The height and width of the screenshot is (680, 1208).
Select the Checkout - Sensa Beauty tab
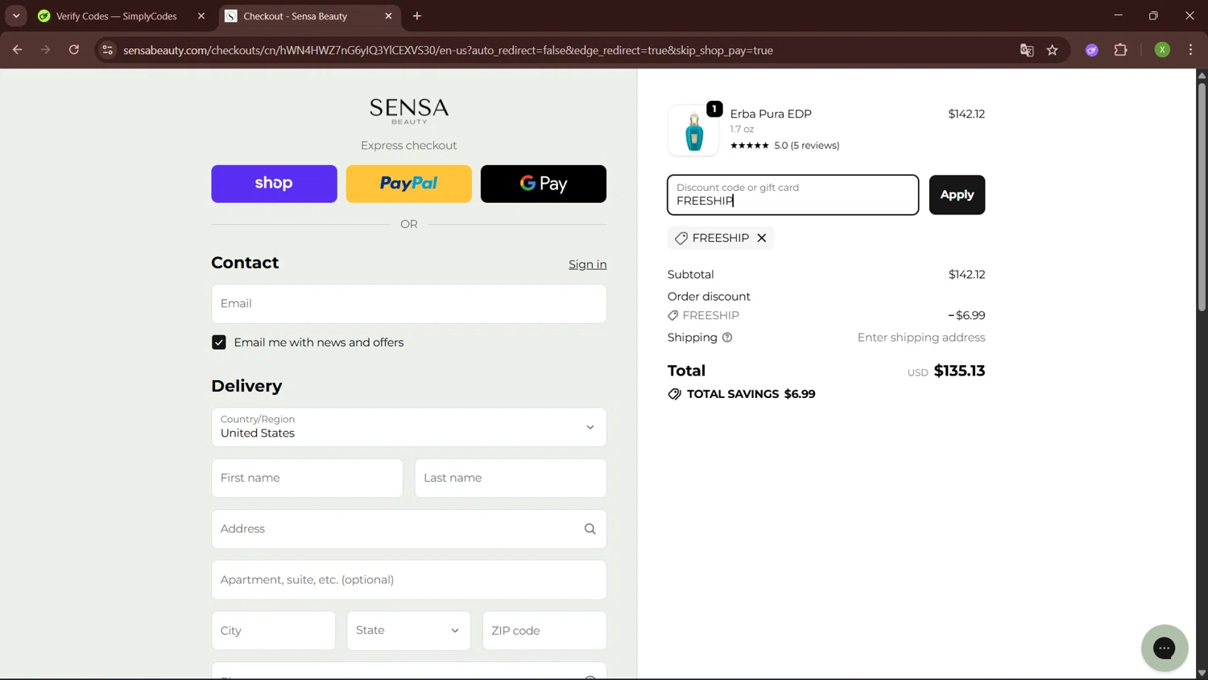(x=295, y=16)
